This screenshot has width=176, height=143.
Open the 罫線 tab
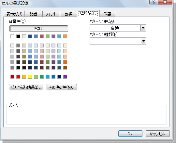(x=68, y=14)
